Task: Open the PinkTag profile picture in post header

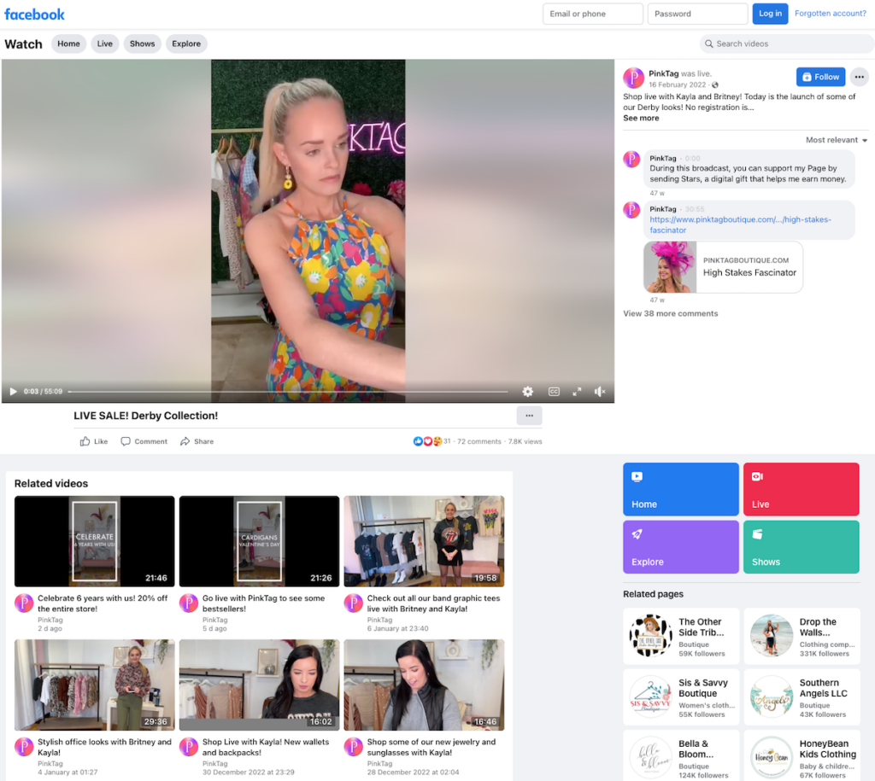Action: click(633, 78)
